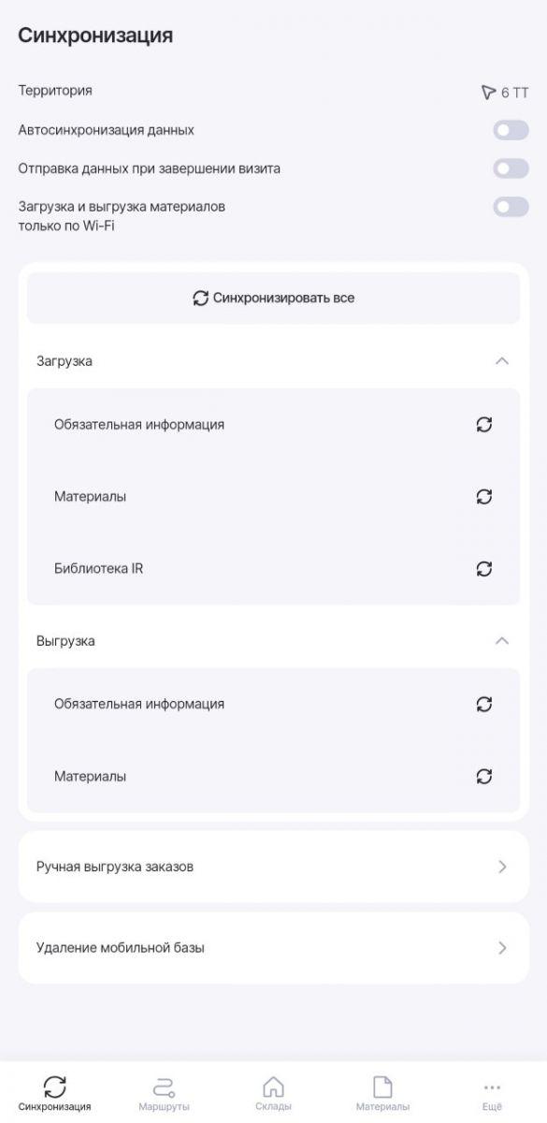Sync Обязательная информация under Загрузка
Image resolution: width=547 pixels, height=1123 pixels.
point(483,424)
